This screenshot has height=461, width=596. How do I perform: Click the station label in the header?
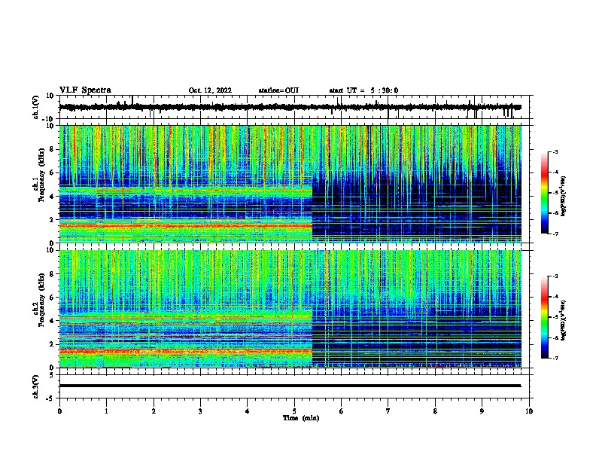pos(278,90)
